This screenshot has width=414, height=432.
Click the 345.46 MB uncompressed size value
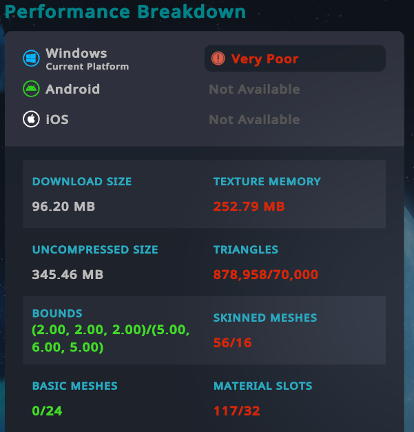[x=68, y=274]
